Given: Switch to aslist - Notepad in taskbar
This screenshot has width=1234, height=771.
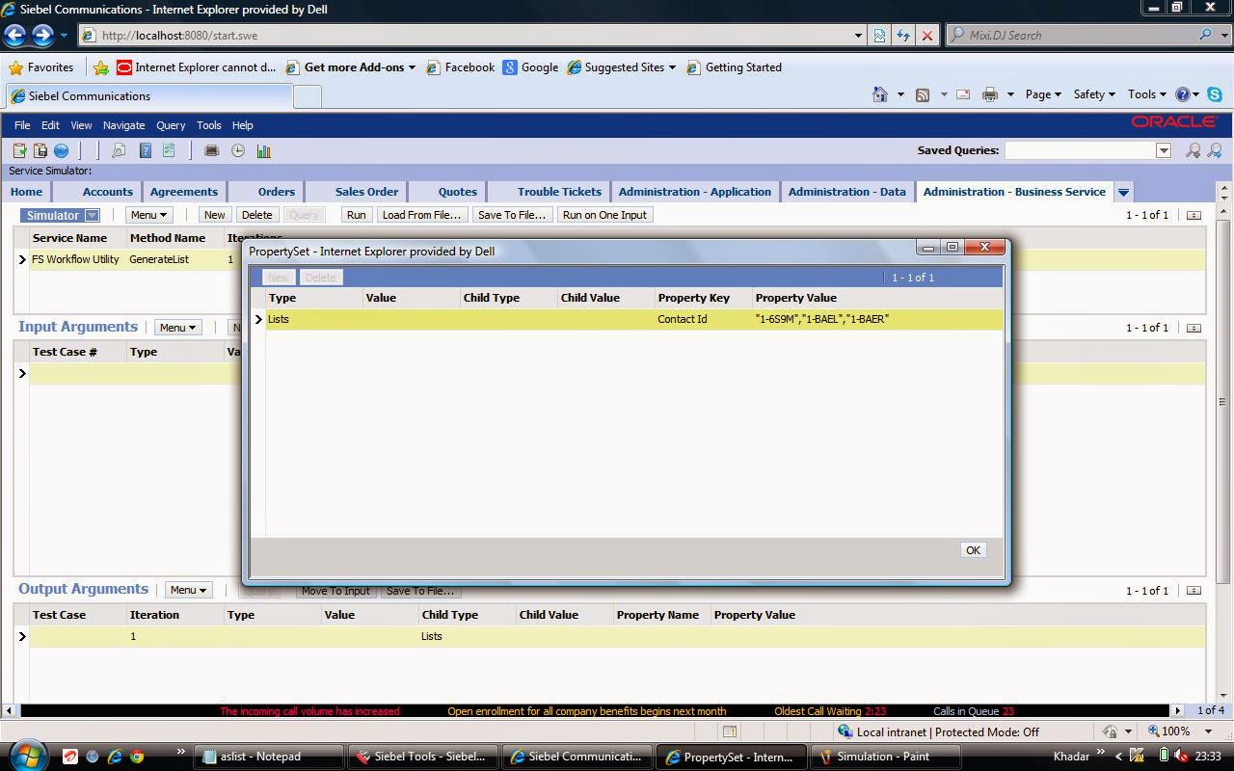Looking at the screenshot, I should [268, 757].
